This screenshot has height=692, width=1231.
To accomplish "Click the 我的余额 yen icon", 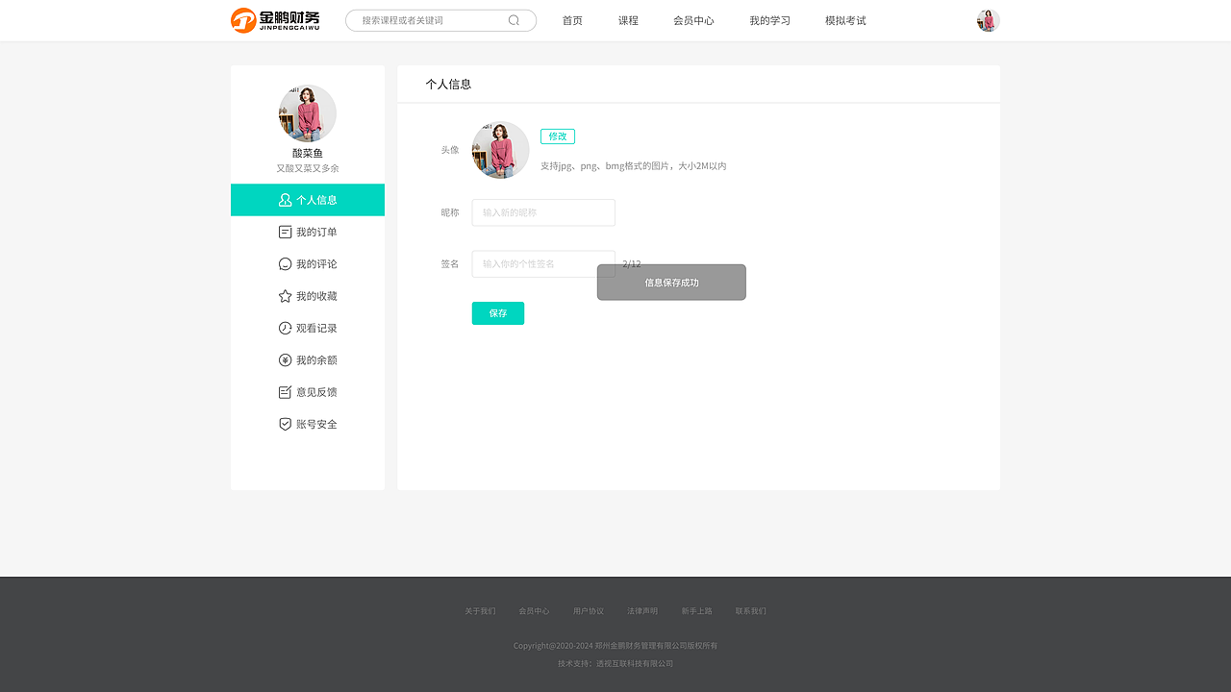I will tap(285, 360).
